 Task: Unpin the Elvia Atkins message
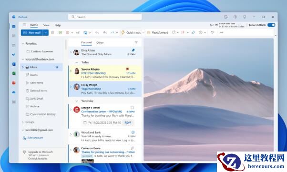(133, 50)
